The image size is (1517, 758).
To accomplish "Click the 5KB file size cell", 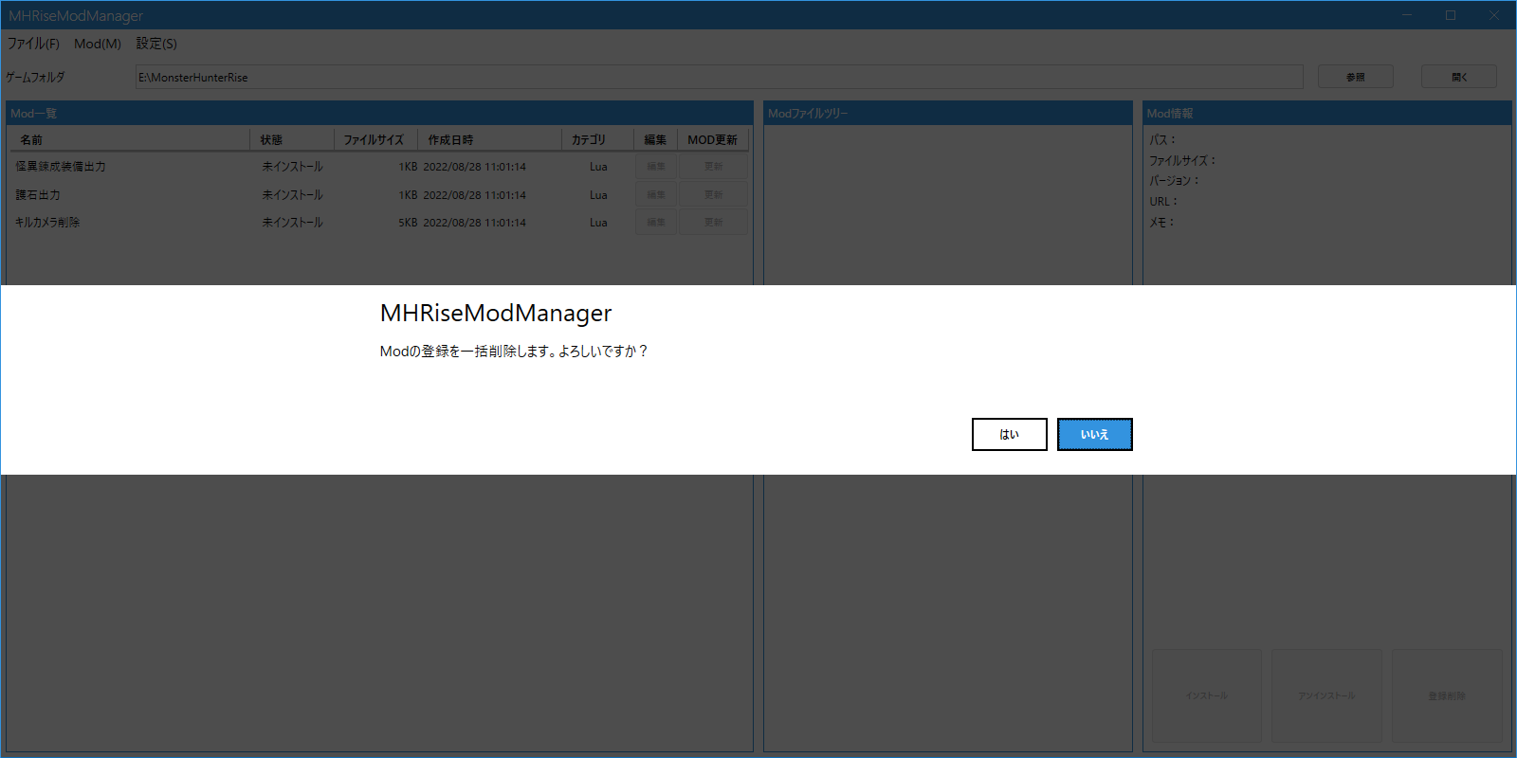I will point(408,223).
